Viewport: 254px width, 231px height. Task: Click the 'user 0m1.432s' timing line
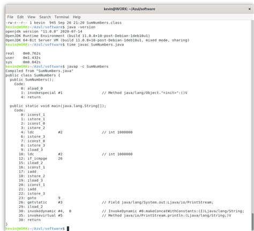point(23,57)
